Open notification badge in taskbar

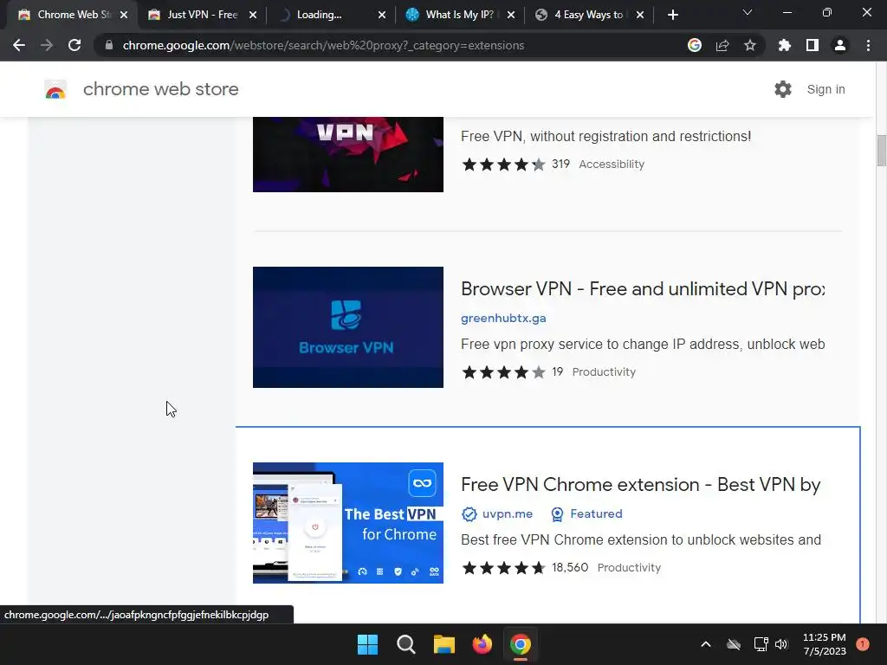(863, 644)
